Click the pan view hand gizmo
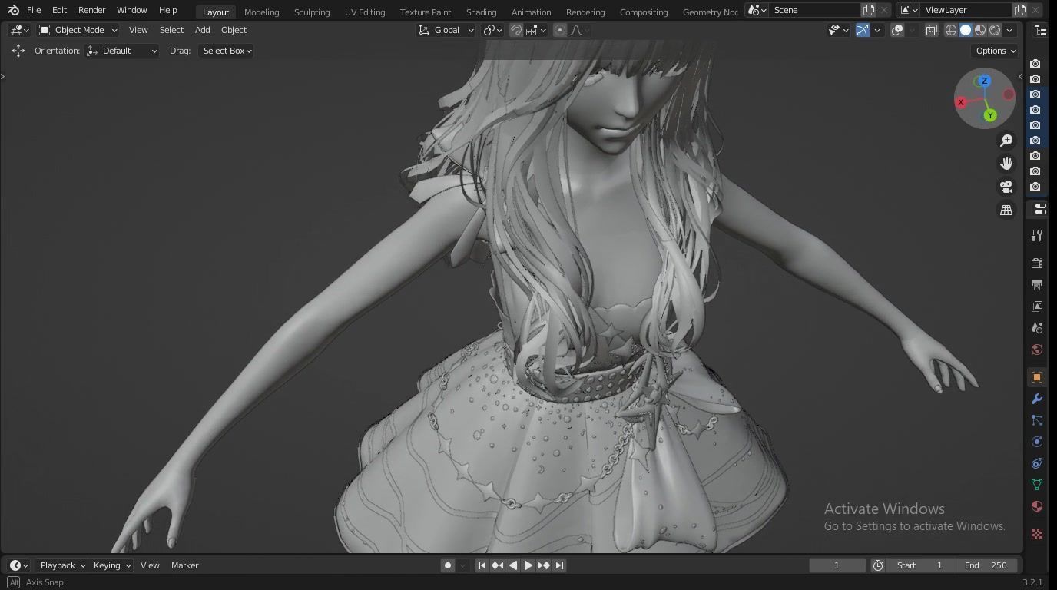1057x590 pixels. [1006, 164]
